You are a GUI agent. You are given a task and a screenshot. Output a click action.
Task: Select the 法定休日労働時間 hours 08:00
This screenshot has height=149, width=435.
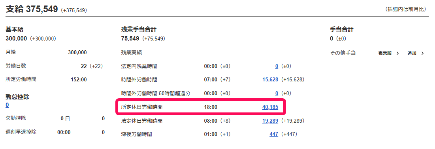[211, 121]
